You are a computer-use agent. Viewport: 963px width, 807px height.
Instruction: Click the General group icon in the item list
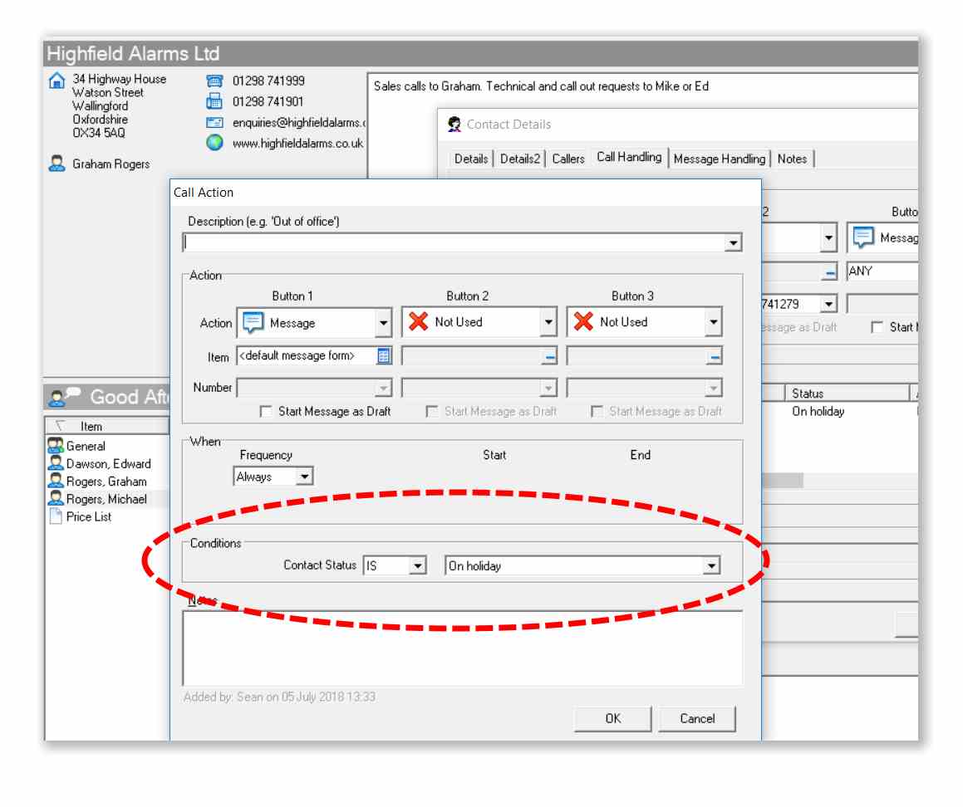coord(56,446)
